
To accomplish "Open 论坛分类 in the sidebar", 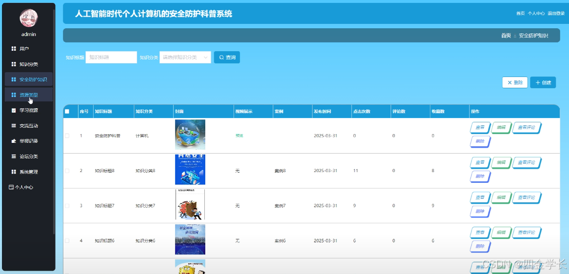I will pyautogui.click(x=29, y=157).
